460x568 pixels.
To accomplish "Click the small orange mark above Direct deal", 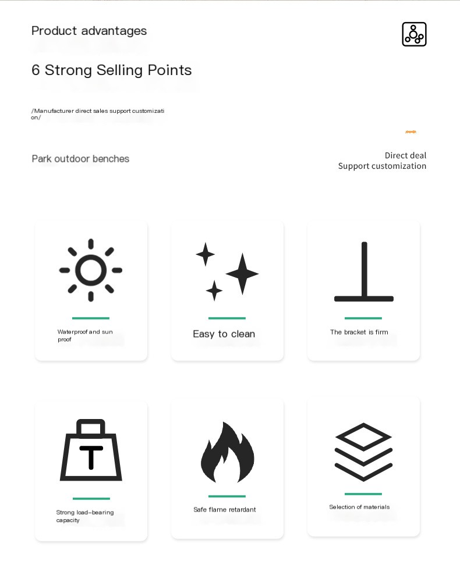I will point(411,132).
